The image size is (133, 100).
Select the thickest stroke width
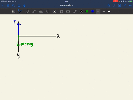109,11
